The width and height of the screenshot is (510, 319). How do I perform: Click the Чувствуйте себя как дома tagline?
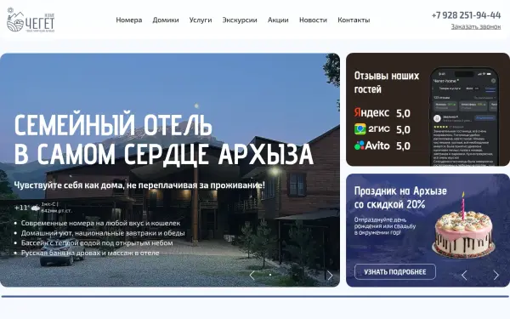tap(139, 185)
